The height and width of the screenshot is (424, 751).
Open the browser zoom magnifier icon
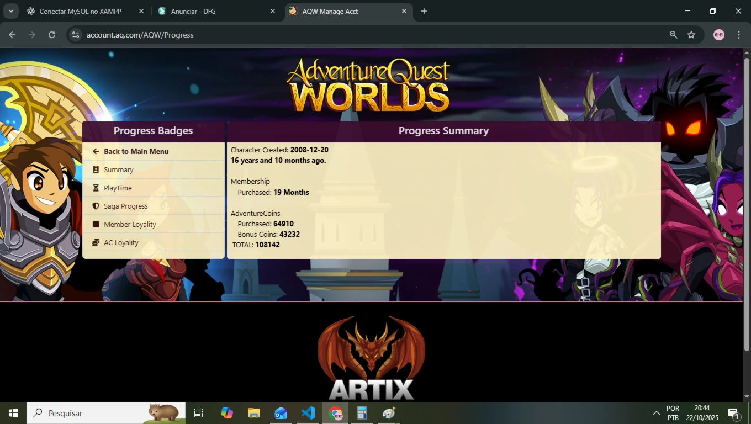[x=673, y=35]
